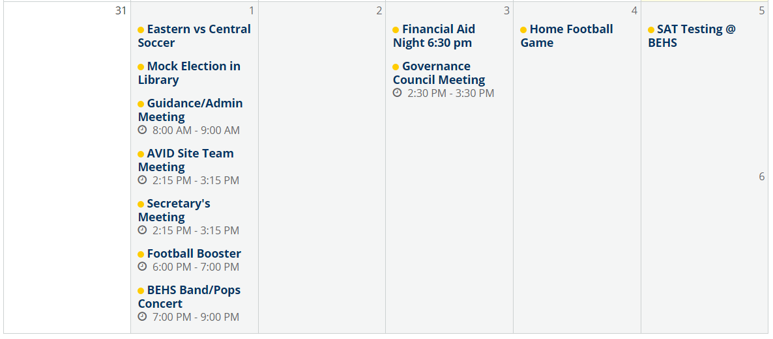Select the day 2 calendar cell
Image resolution: width=773 pixels, height=339 pixels.
click(322, 167)
